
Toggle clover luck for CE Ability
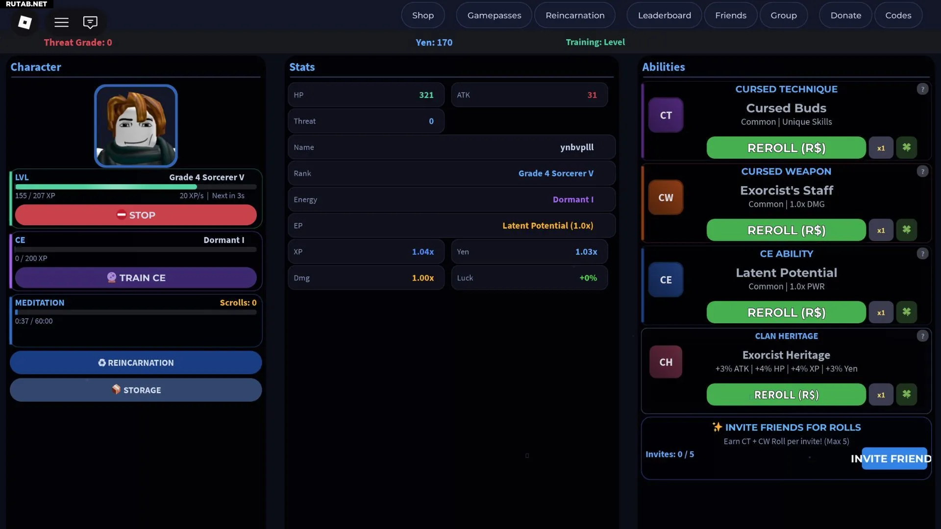pos(906,312)
